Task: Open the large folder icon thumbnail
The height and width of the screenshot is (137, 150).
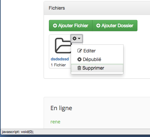Action: click(x=63, y=45)
